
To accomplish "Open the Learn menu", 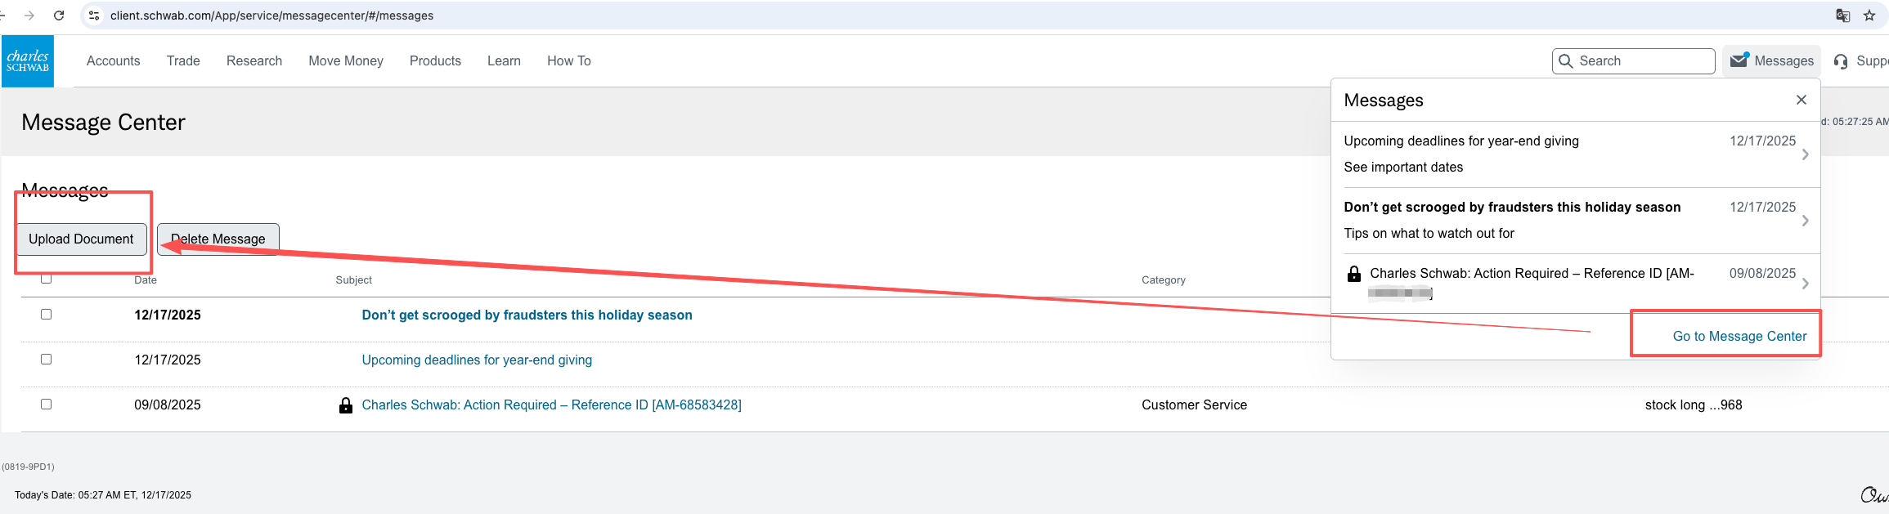I will [504, 61].
